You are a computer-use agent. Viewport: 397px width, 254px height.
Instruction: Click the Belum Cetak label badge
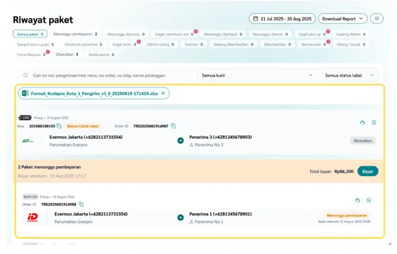pos(82,126)
